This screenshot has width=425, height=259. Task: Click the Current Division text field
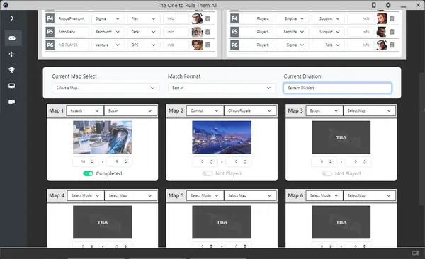click(x=337, y=88)
